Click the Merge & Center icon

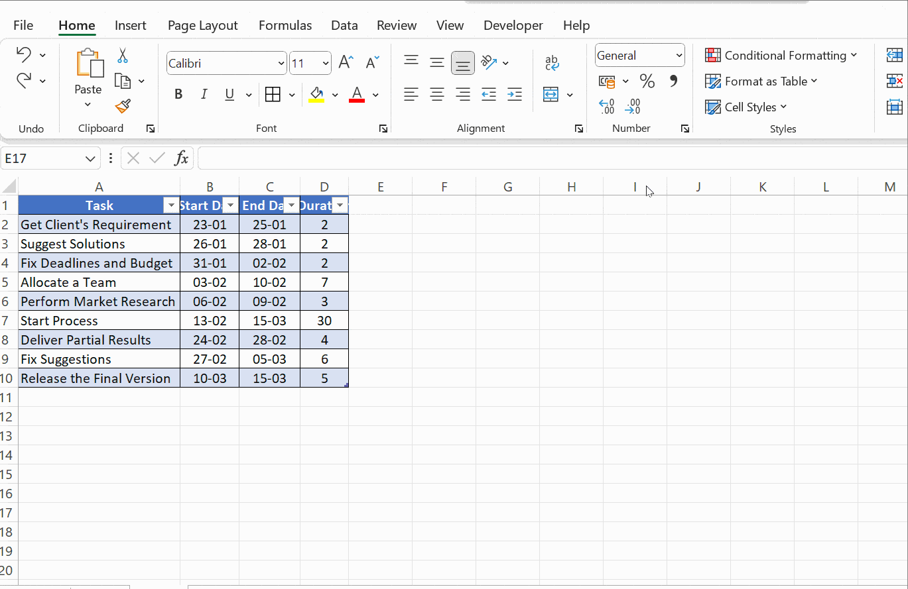point(551,94)
